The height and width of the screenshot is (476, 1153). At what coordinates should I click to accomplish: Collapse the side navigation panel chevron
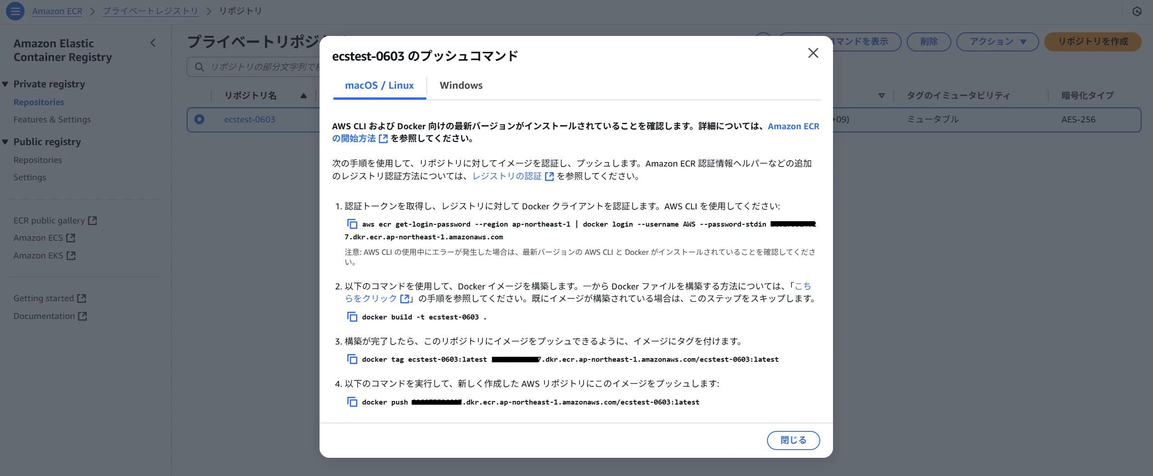153,43
